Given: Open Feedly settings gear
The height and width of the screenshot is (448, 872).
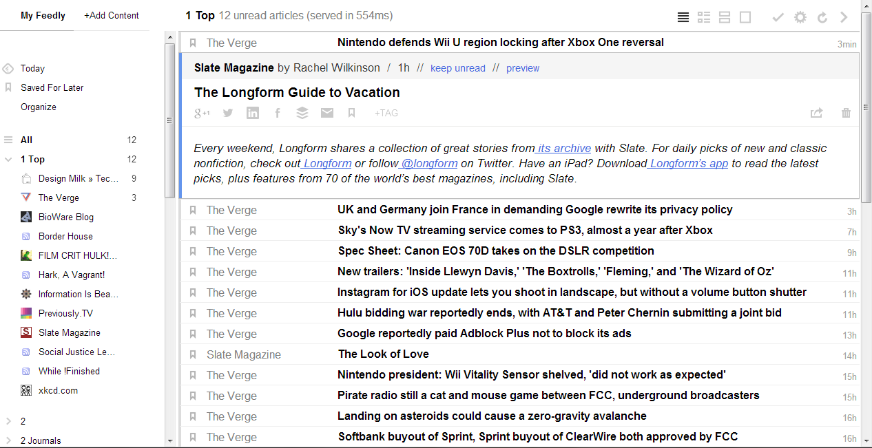Looking at the screenshot, I should (800, 17).
